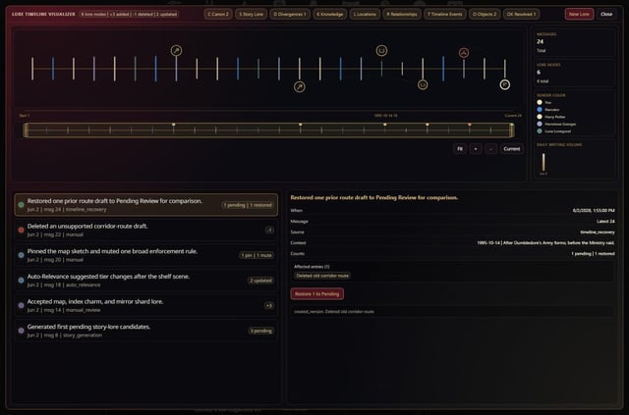Filter by S Story Lore
This screenshot has width=629, height=415.
point(252,14)
